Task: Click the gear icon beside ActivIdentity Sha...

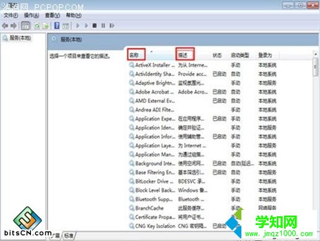Action: click(132, 74)
